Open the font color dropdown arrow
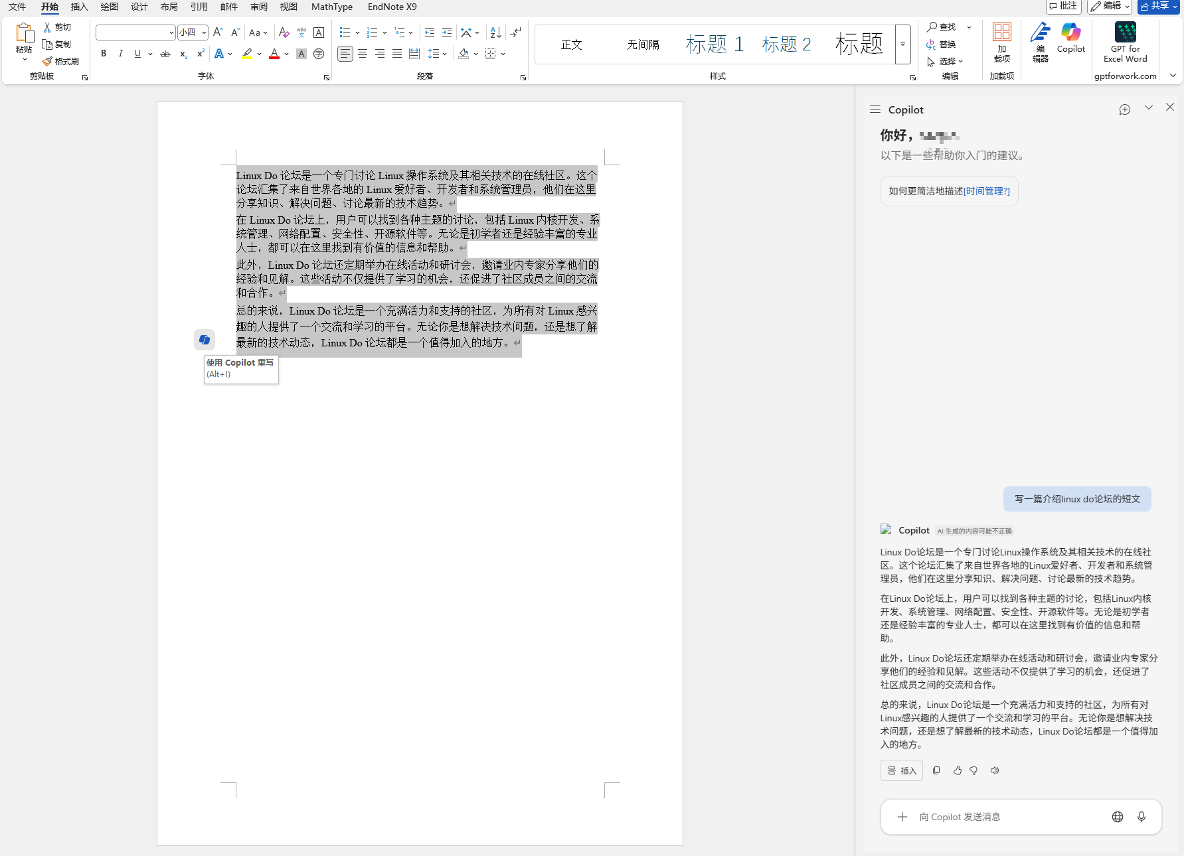This screenshot has width=1184, height=856. click(x=286, y=54)
